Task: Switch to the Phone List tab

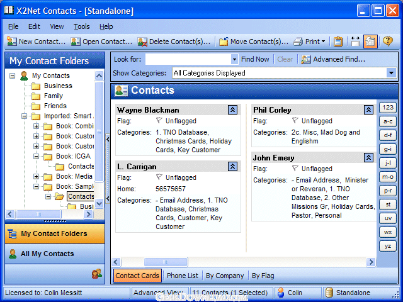Action: pos(182,276)
